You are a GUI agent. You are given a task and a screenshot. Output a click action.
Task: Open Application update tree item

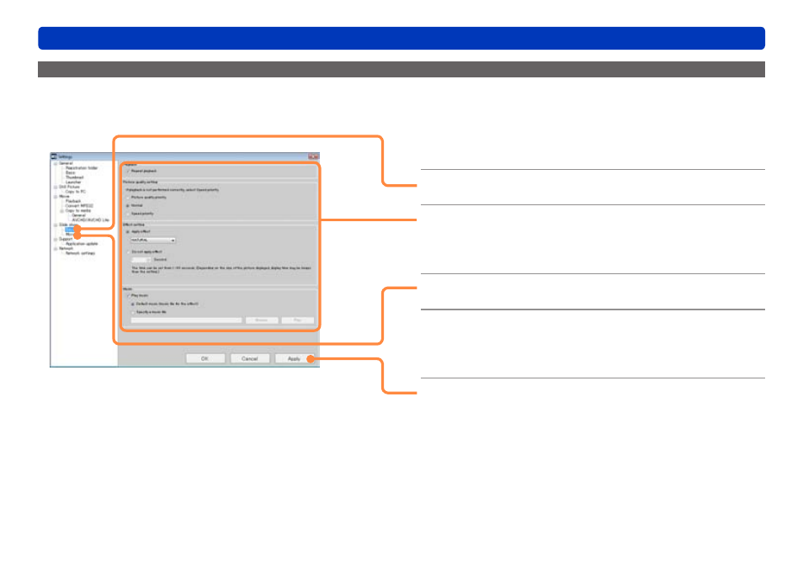tap(82, 244)
